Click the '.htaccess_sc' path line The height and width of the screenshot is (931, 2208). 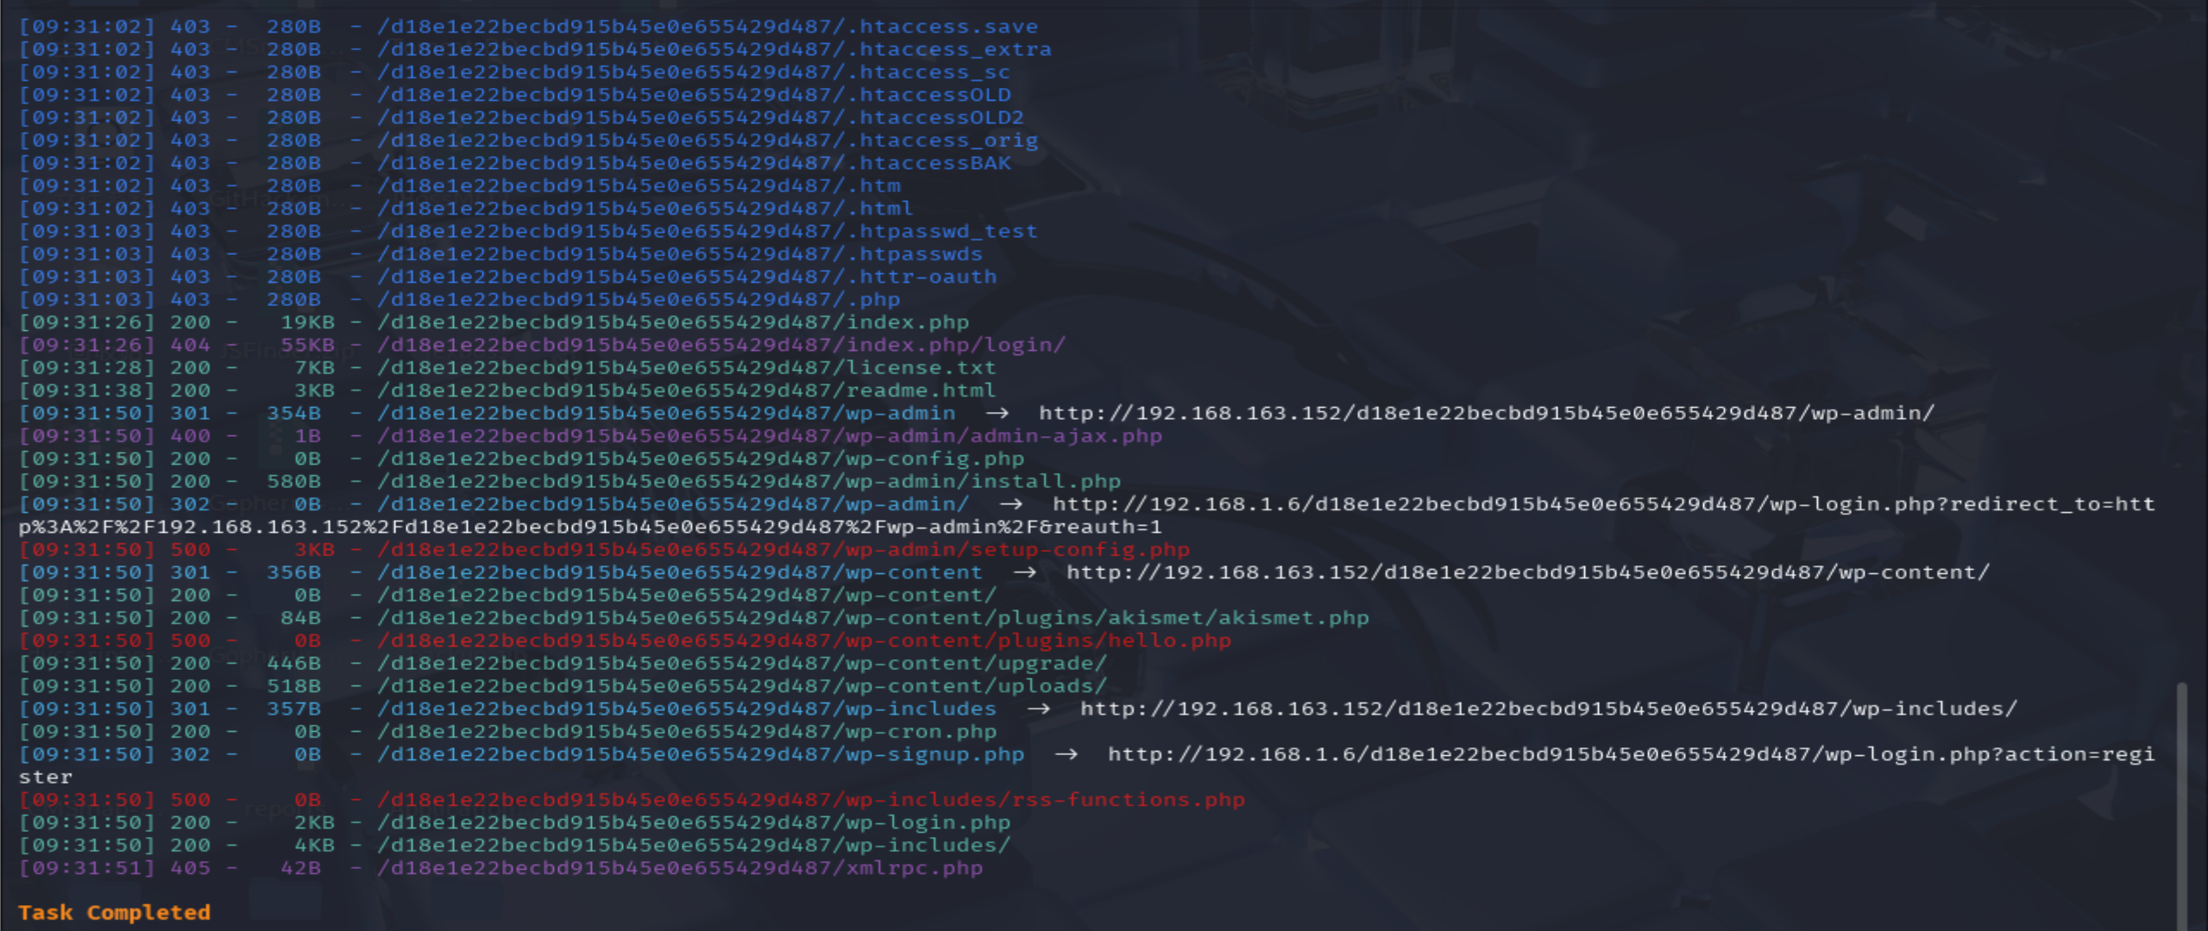coord(694,72)
